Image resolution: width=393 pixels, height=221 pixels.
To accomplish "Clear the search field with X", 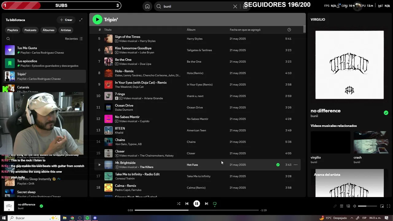I will pyautogui.click(x=235, y=6).
